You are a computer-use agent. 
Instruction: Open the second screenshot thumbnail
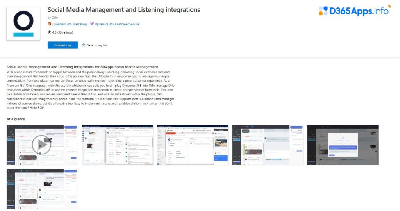pyautogui.click(x=117, y=145)
